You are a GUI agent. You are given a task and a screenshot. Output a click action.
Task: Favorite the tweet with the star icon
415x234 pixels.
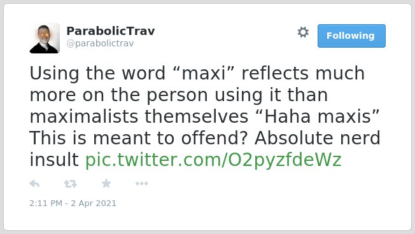(x=106, y=183)
